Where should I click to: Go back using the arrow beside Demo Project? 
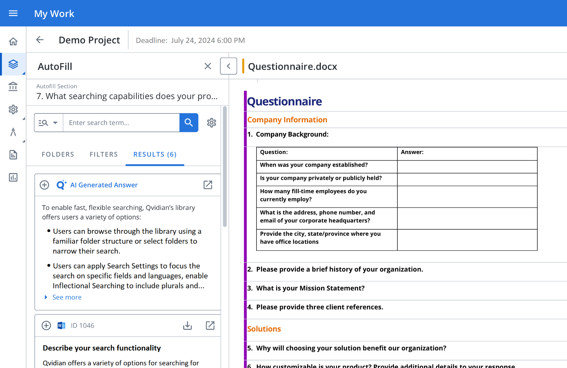(x=40, y=40)
